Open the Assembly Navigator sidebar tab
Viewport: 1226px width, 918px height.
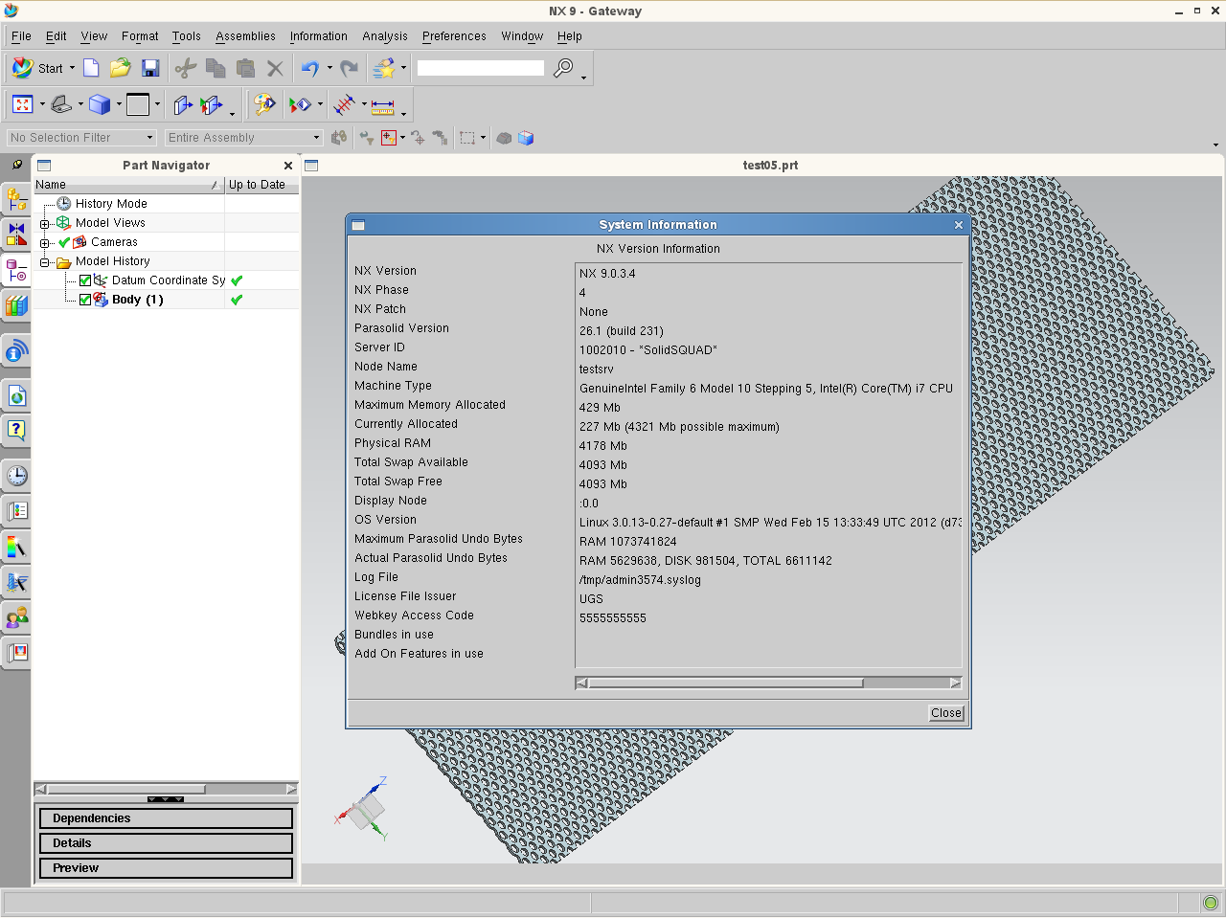coord(16,199)
